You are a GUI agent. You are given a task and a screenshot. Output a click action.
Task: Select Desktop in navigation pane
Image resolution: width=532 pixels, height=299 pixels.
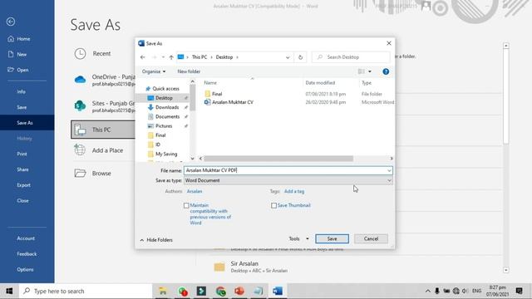tap(164, 98)
